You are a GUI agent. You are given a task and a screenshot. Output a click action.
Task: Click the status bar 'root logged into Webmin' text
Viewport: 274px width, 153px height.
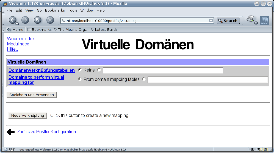72,149
